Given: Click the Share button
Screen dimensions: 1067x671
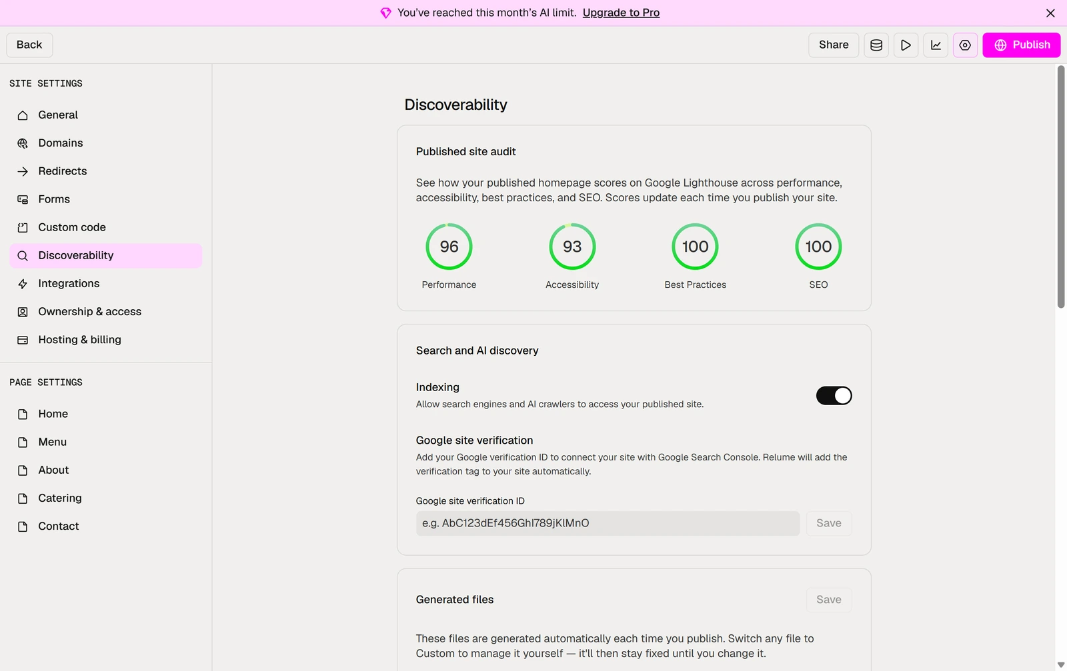Looking at the screenshot, I should click(834, 45).
